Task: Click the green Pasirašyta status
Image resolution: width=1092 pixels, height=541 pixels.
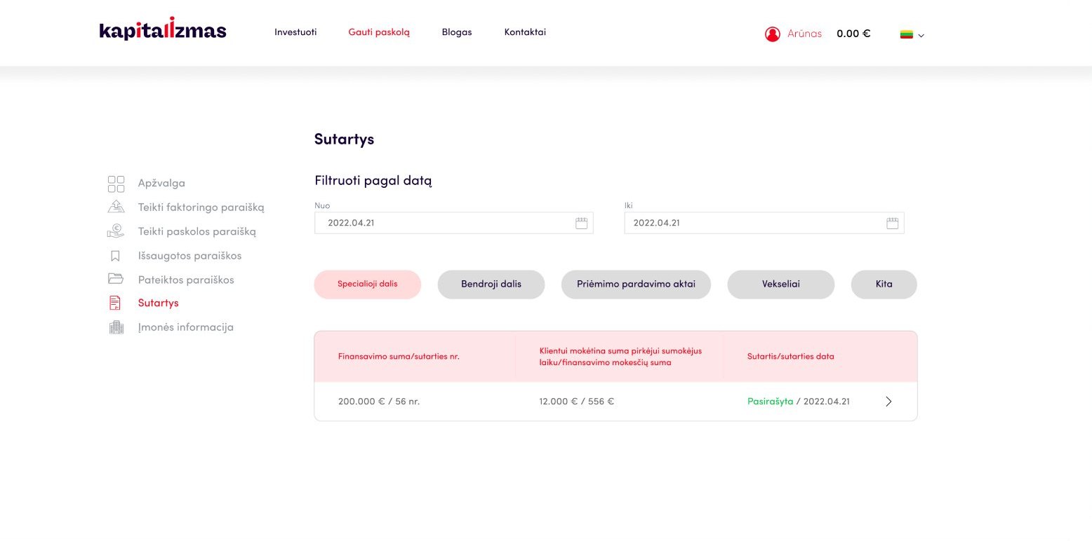Action: (x=770, y=402)
